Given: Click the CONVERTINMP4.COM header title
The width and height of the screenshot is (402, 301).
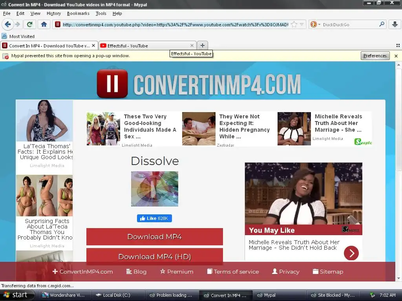Looking at the screenshot, I should 217,85.
